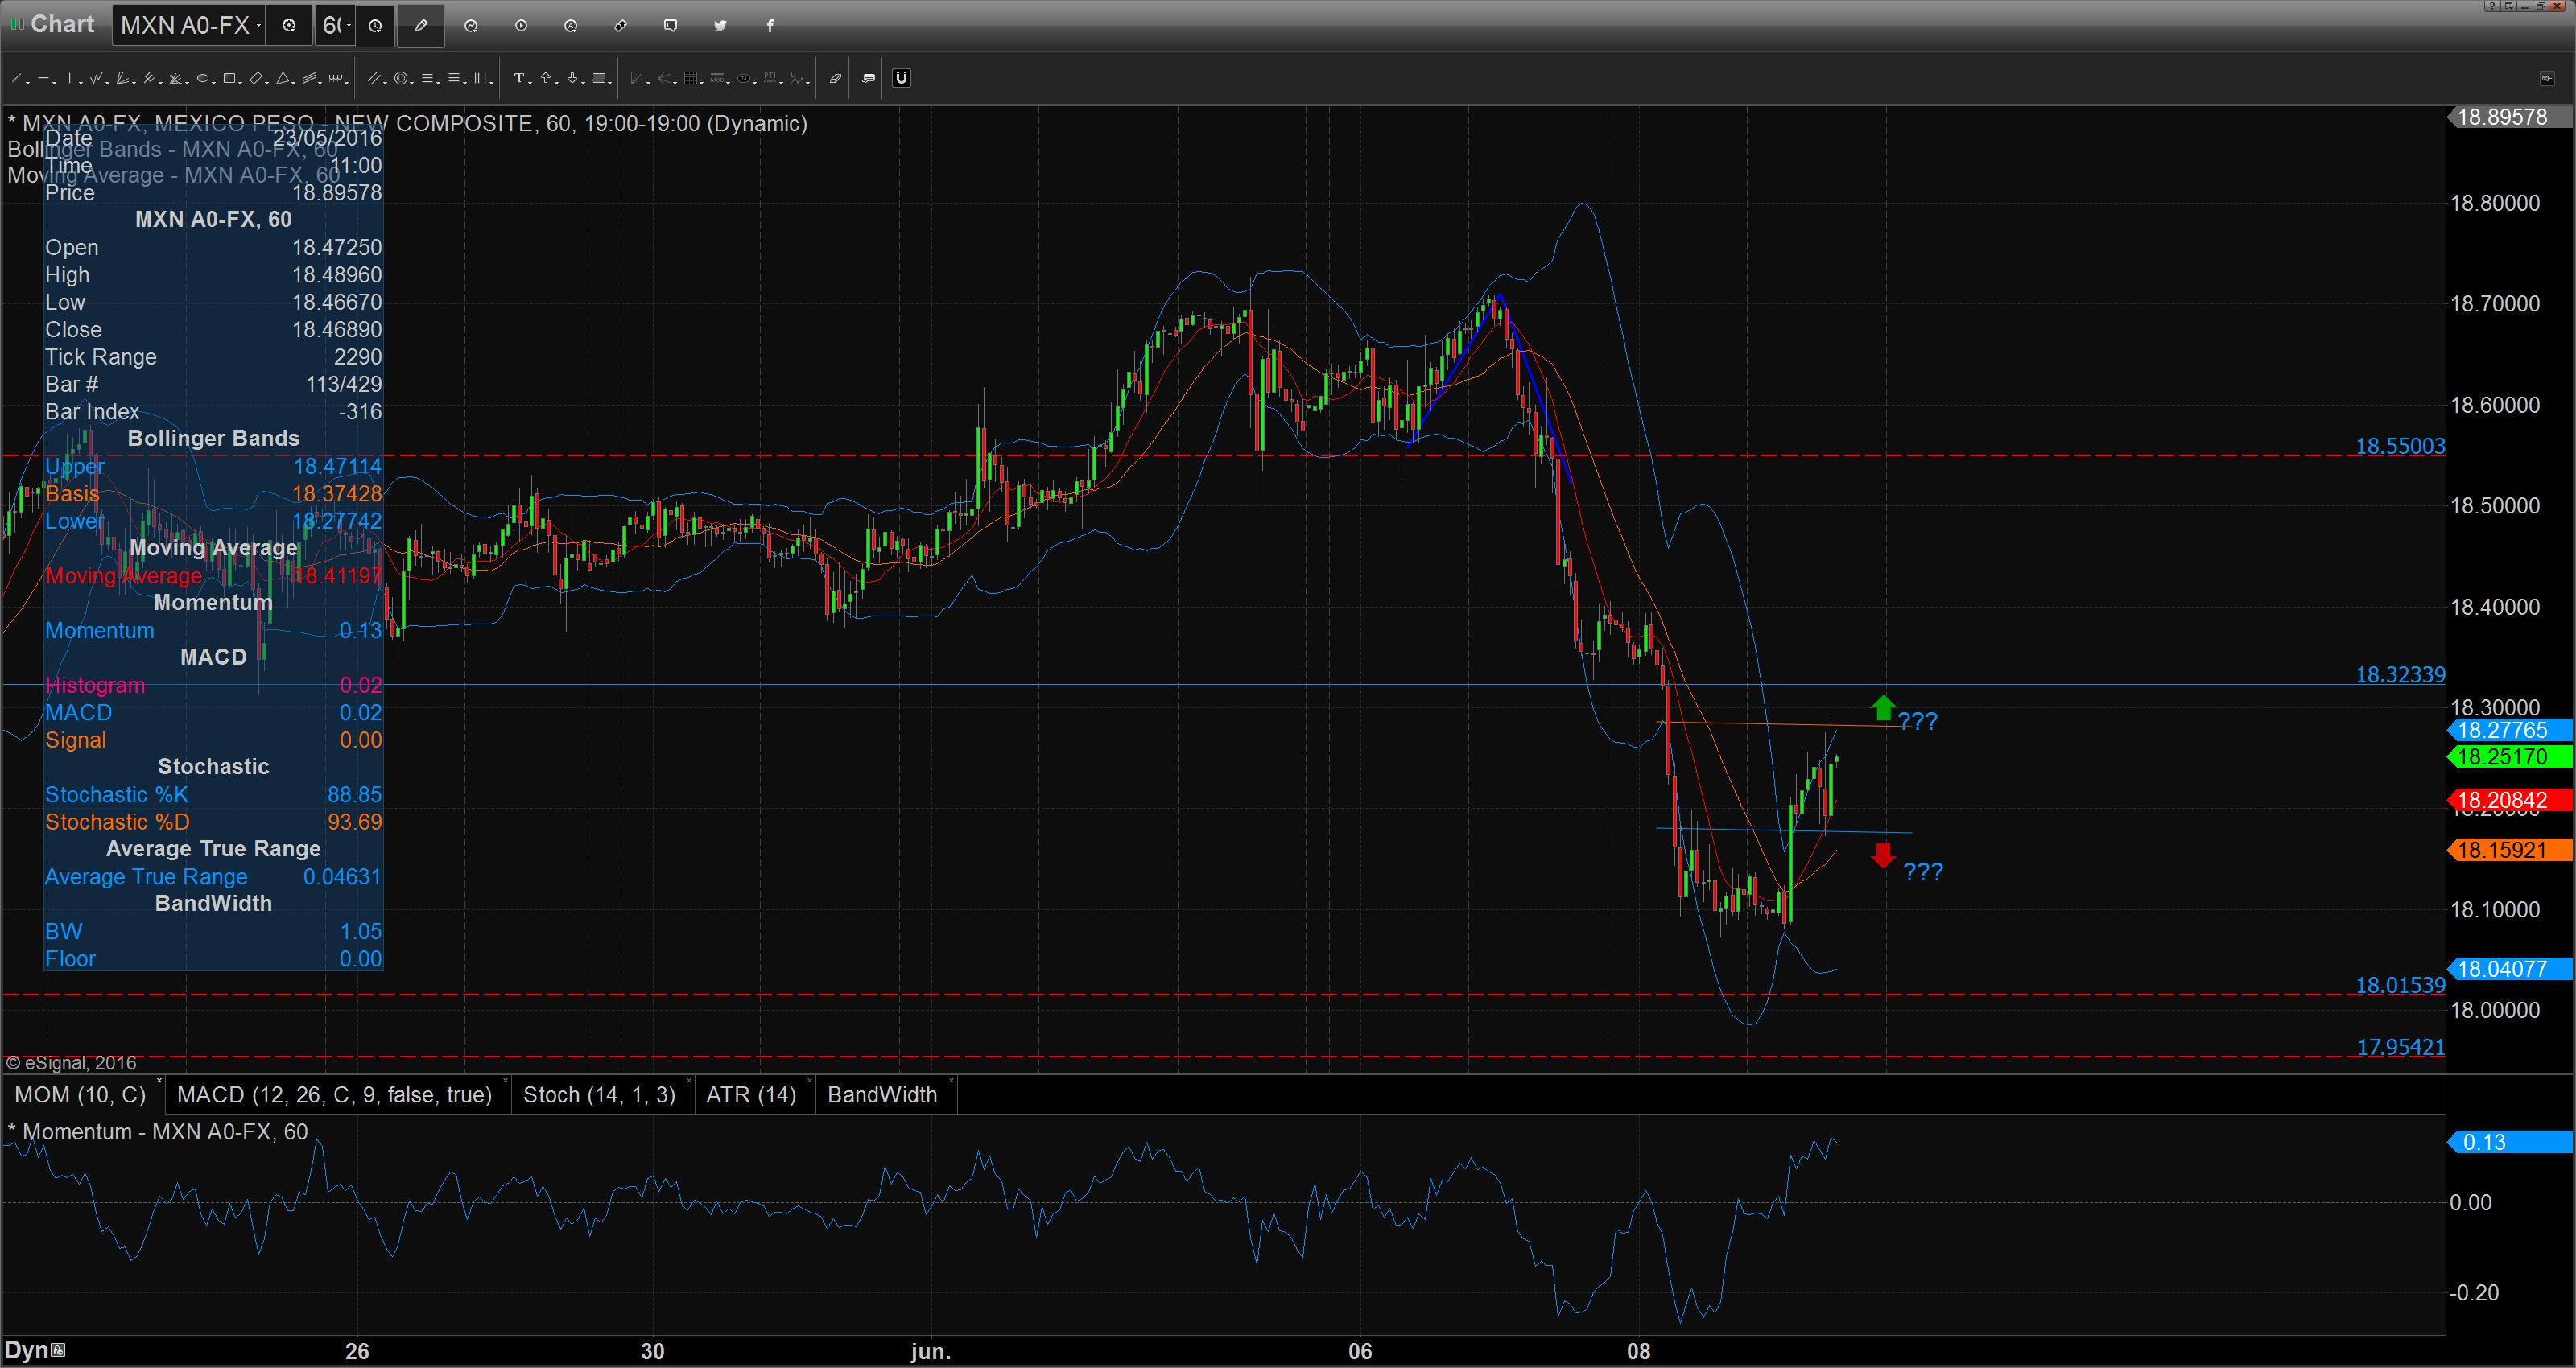Image resolution: width=2576 pixels, height=1368 pixels.
Task: Toggle the Dyn indicator at bottom left
Action: tap(35, 1350)
